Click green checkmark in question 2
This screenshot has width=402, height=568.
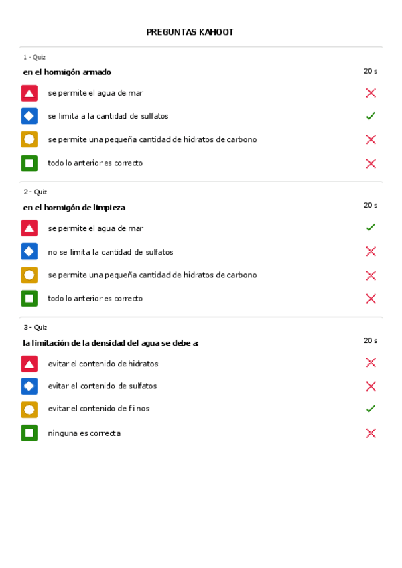[x=371, y=228]
